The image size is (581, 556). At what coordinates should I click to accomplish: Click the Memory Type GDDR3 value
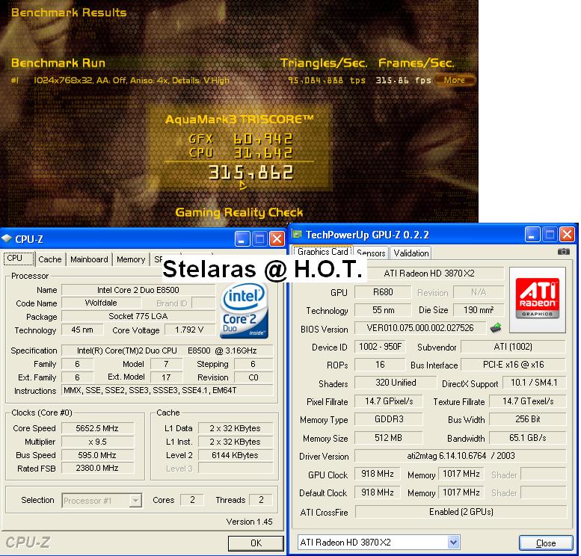388,419
